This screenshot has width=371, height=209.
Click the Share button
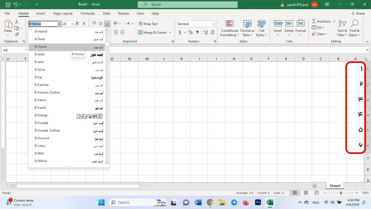coord(358,13)
